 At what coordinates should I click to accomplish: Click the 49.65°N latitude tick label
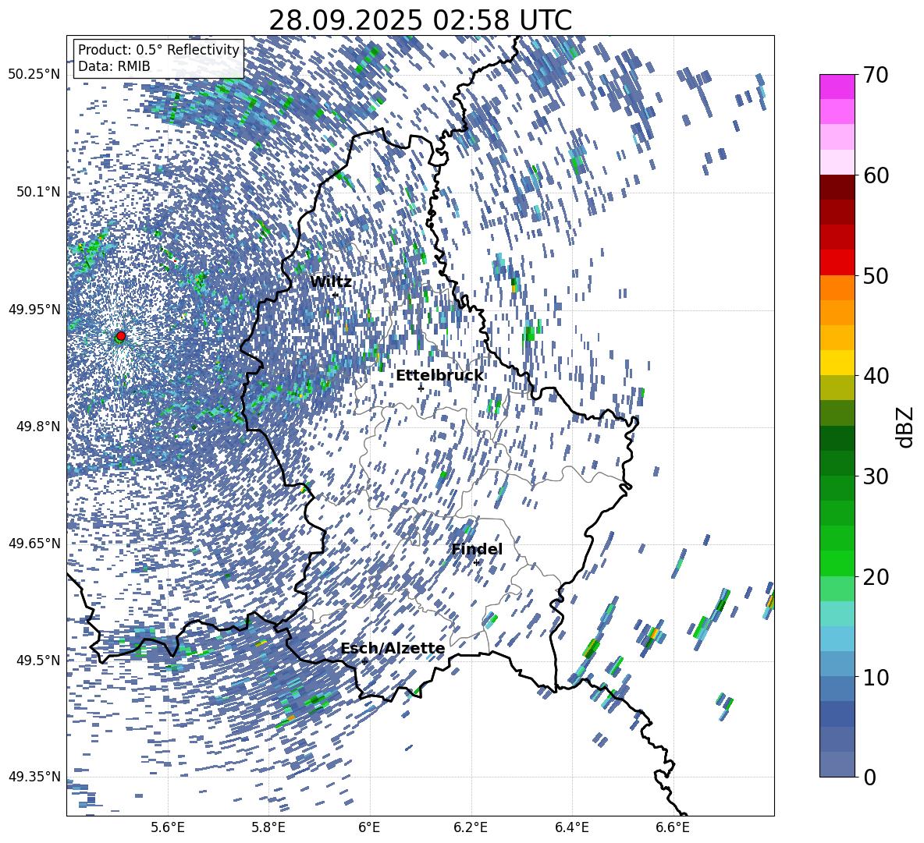tap(34, 543)
